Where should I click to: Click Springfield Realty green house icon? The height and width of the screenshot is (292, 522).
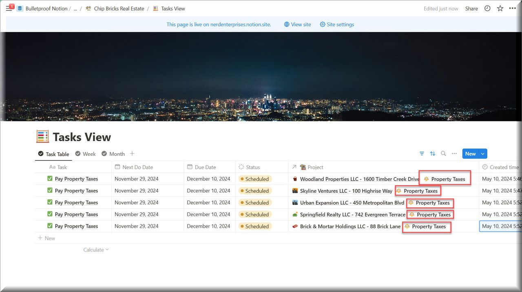point(295,214)
